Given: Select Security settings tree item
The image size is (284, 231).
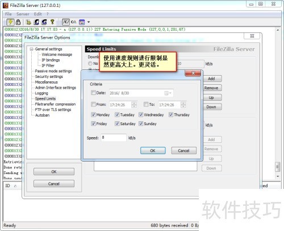Looking at the screenshot, I should (49, 77).
